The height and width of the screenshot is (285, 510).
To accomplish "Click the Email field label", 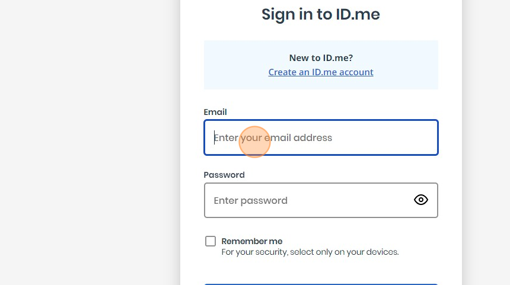I will coord(215,112).
